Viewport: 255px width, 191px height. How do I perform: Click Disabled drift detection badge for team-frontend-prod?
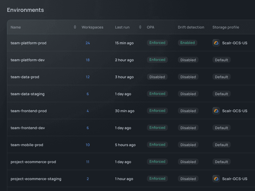coord(188,111)
